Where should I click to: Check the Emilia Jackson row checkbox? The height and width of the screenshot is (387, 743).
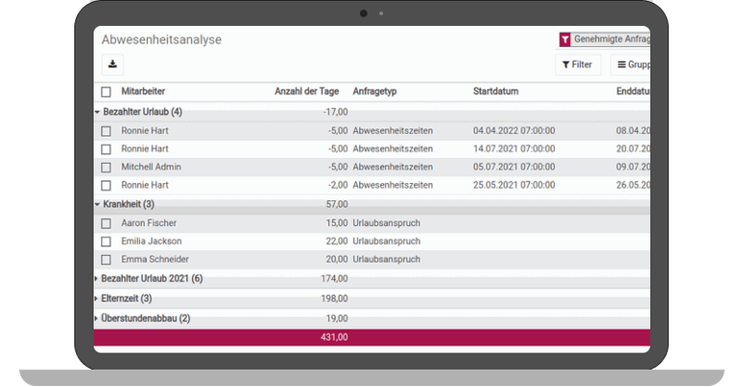(x=106, y=242)
